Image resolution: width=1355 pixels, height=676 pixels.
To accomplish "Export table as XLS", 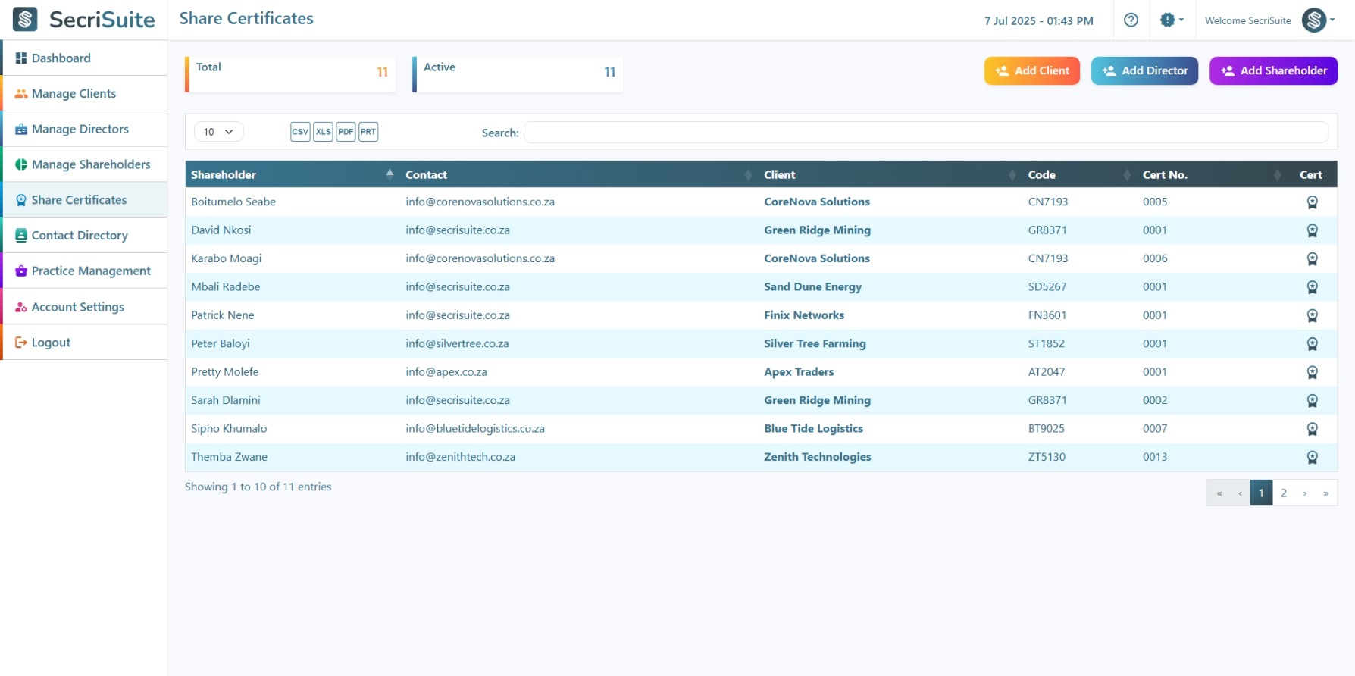I will point(323,132).
